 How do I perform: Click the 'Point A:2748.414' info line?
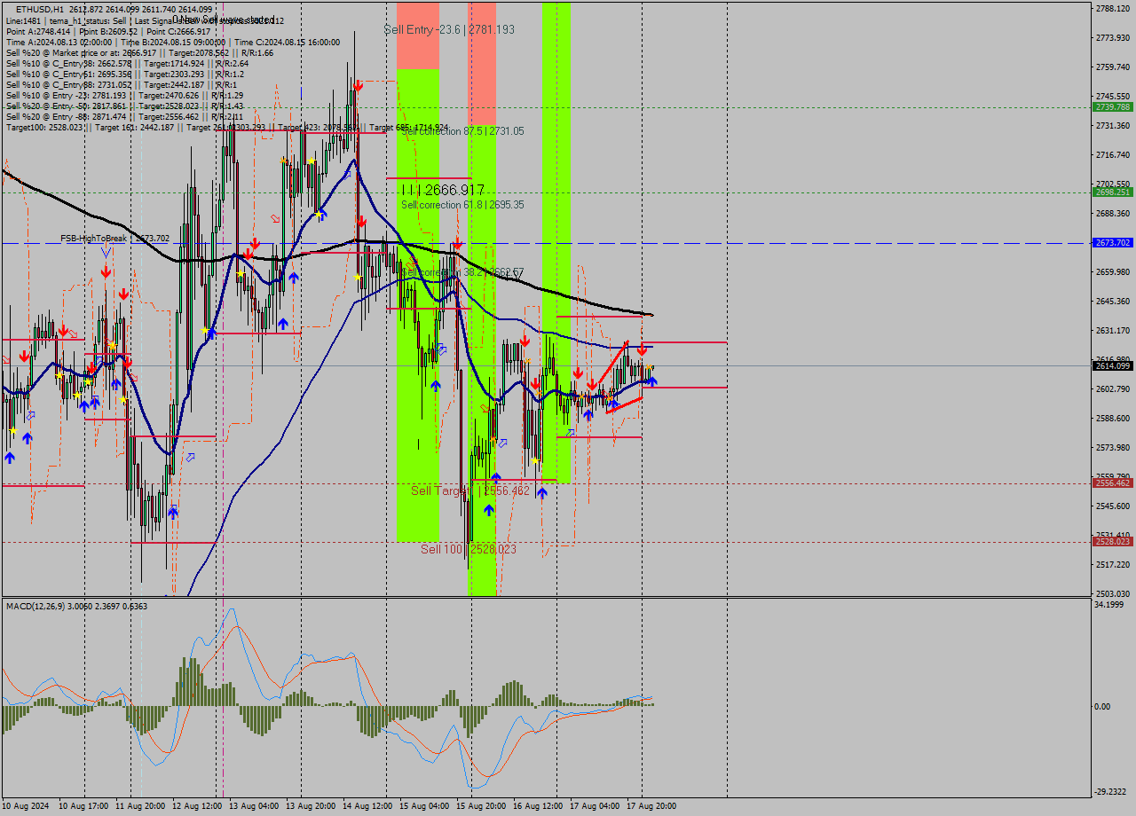pyautogui.click(x=108, y=31)
